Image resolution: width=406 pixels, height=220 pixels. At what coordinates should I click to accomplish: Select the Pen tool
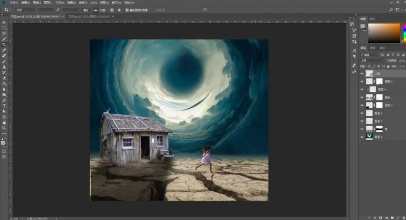[x=4, y=100]
